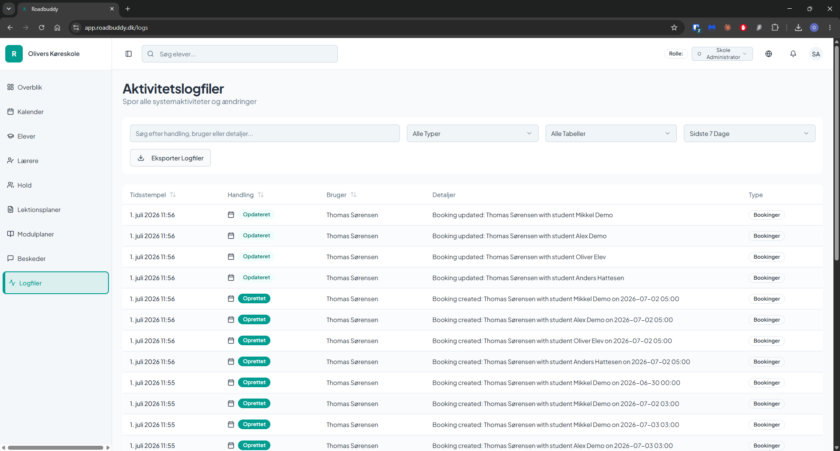The width and height of the screenshot is (840, 451).
Task: Bookmark page with star icon
Action: point(674,28)
